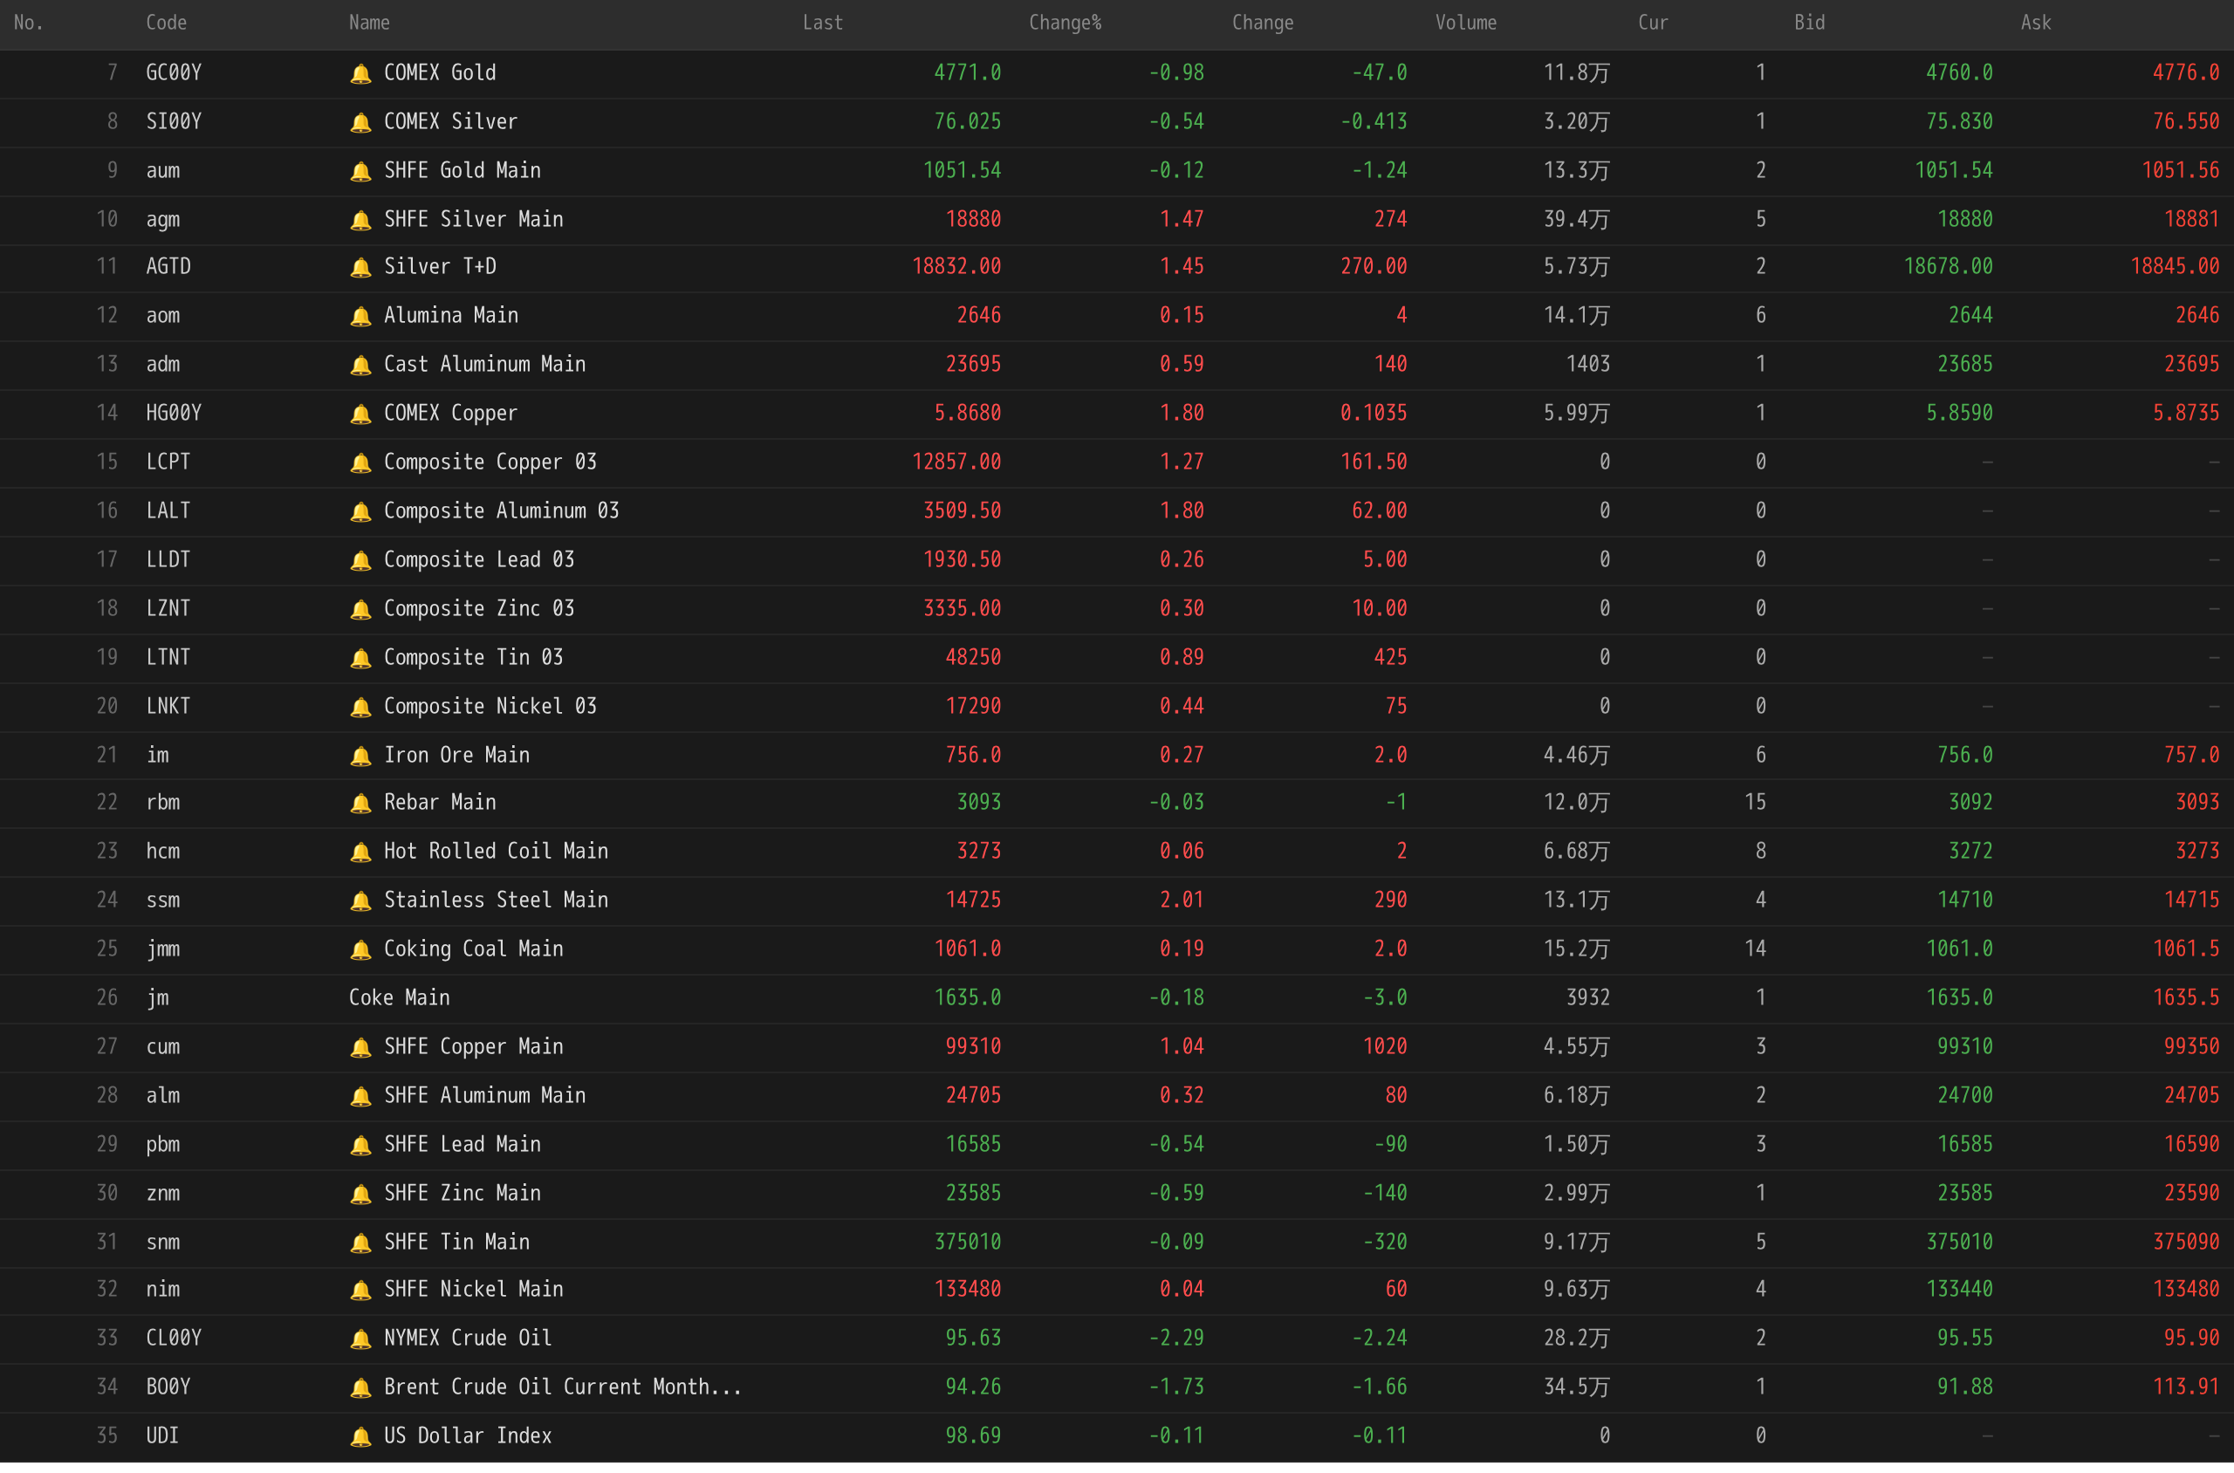This screenshot has width=2234, height=1473.
Task: Click the bell beside Stainless Steel Main
Action: (x=360, y=900)
